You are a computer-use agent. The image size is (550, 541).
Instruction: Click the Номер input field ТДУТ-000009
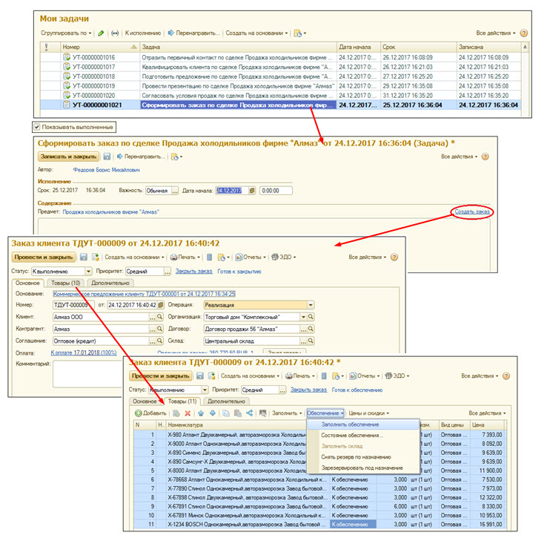pos(73,305)
